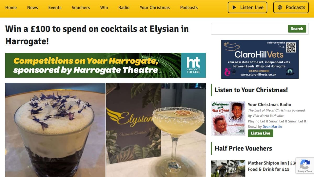The width and height of the screenshot is (314, 177).
Task: Open the Vouchers menu item
Action: click(x=81, y=7)
